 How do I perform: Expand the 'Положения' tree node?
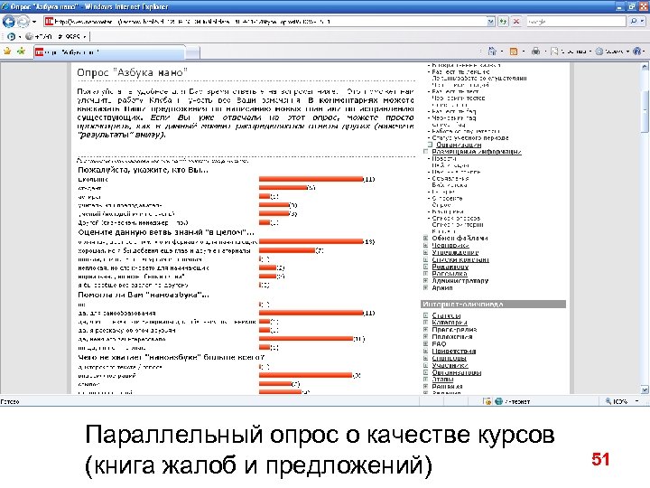click(x=425, y=336)
